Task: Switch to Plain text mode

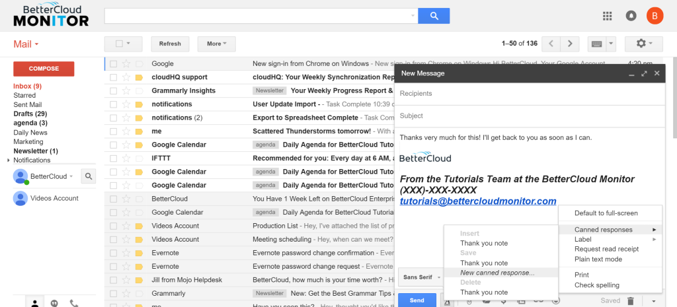Action: pos(610,259)
